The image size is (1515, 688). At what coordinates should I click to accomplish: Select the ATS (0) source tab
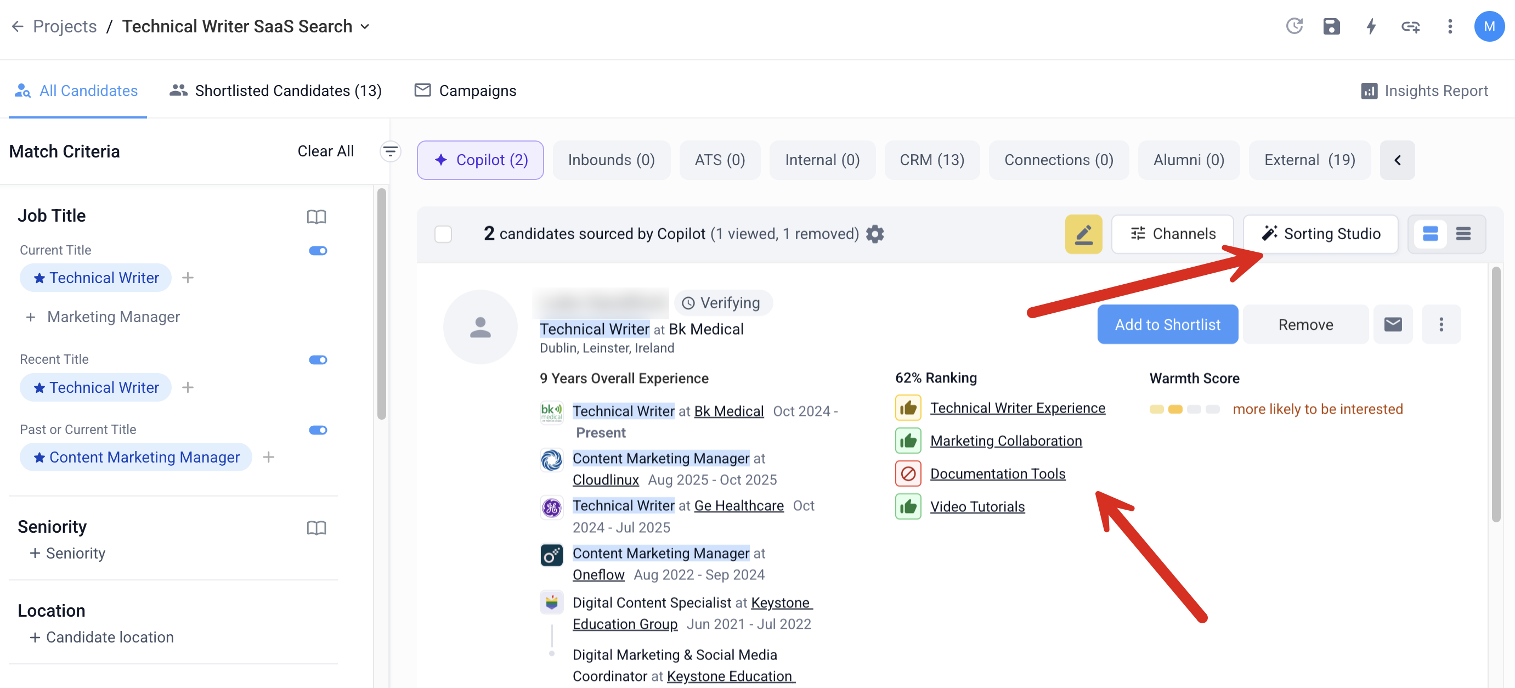720,160
